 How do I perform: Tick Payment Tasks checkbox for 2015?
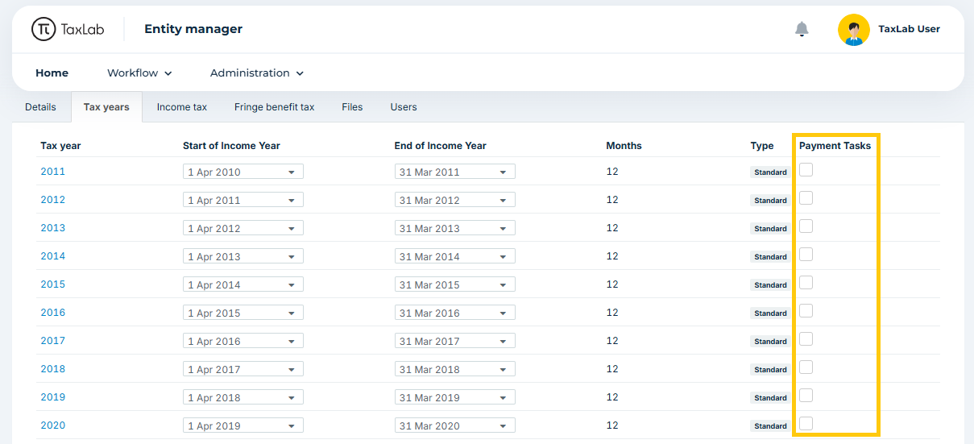click(806, 283)
